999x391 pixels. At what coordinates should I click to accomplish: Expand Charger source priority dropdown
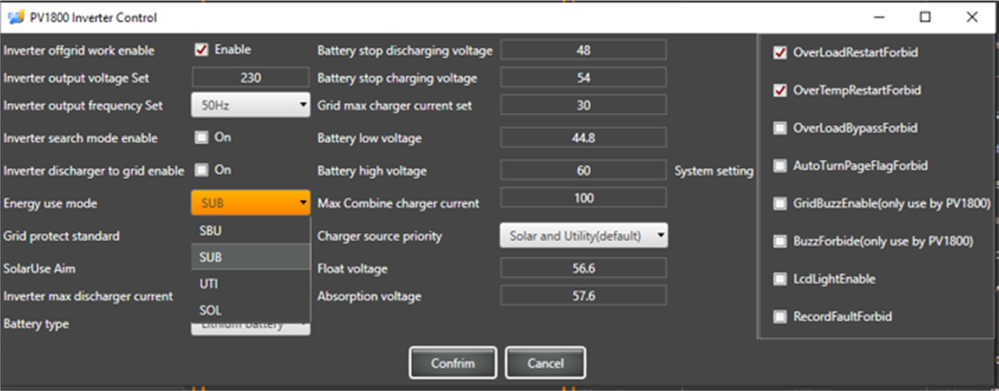(584, 235)
